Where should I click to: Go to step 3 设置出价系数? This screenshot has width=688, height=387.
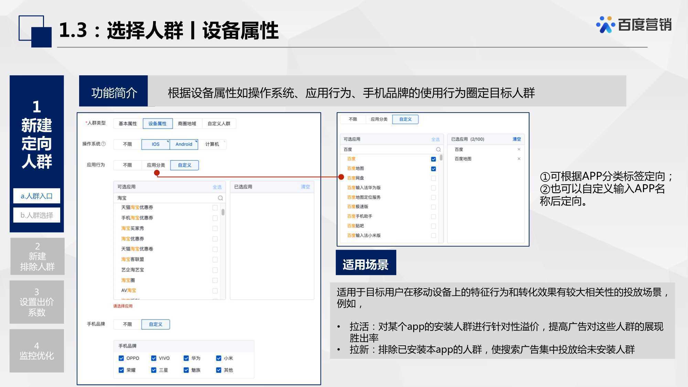click(37, 302)
